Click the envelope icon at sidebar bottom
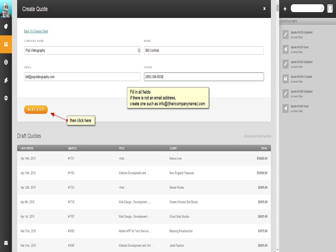This screenshot has width=336, height=252. pos(6,243)
